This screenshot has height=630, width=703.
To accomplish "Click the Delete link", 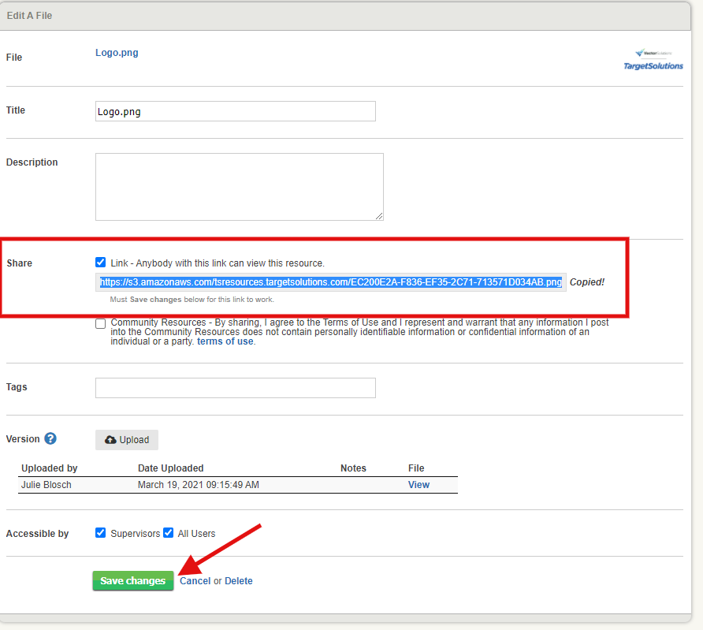I will pyautogui.click(x=239, y=581).
